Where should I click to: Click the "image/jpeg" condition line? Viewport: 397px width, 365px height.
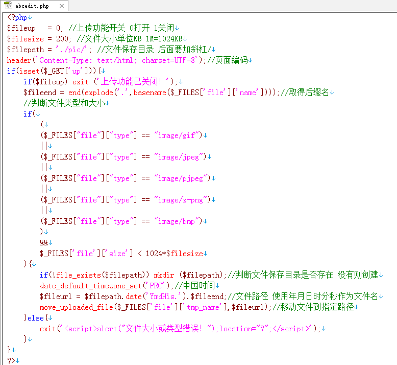126,157
